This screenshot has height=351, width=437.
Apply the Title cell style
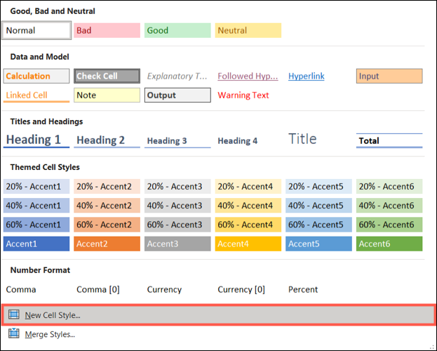click(302, 139)
